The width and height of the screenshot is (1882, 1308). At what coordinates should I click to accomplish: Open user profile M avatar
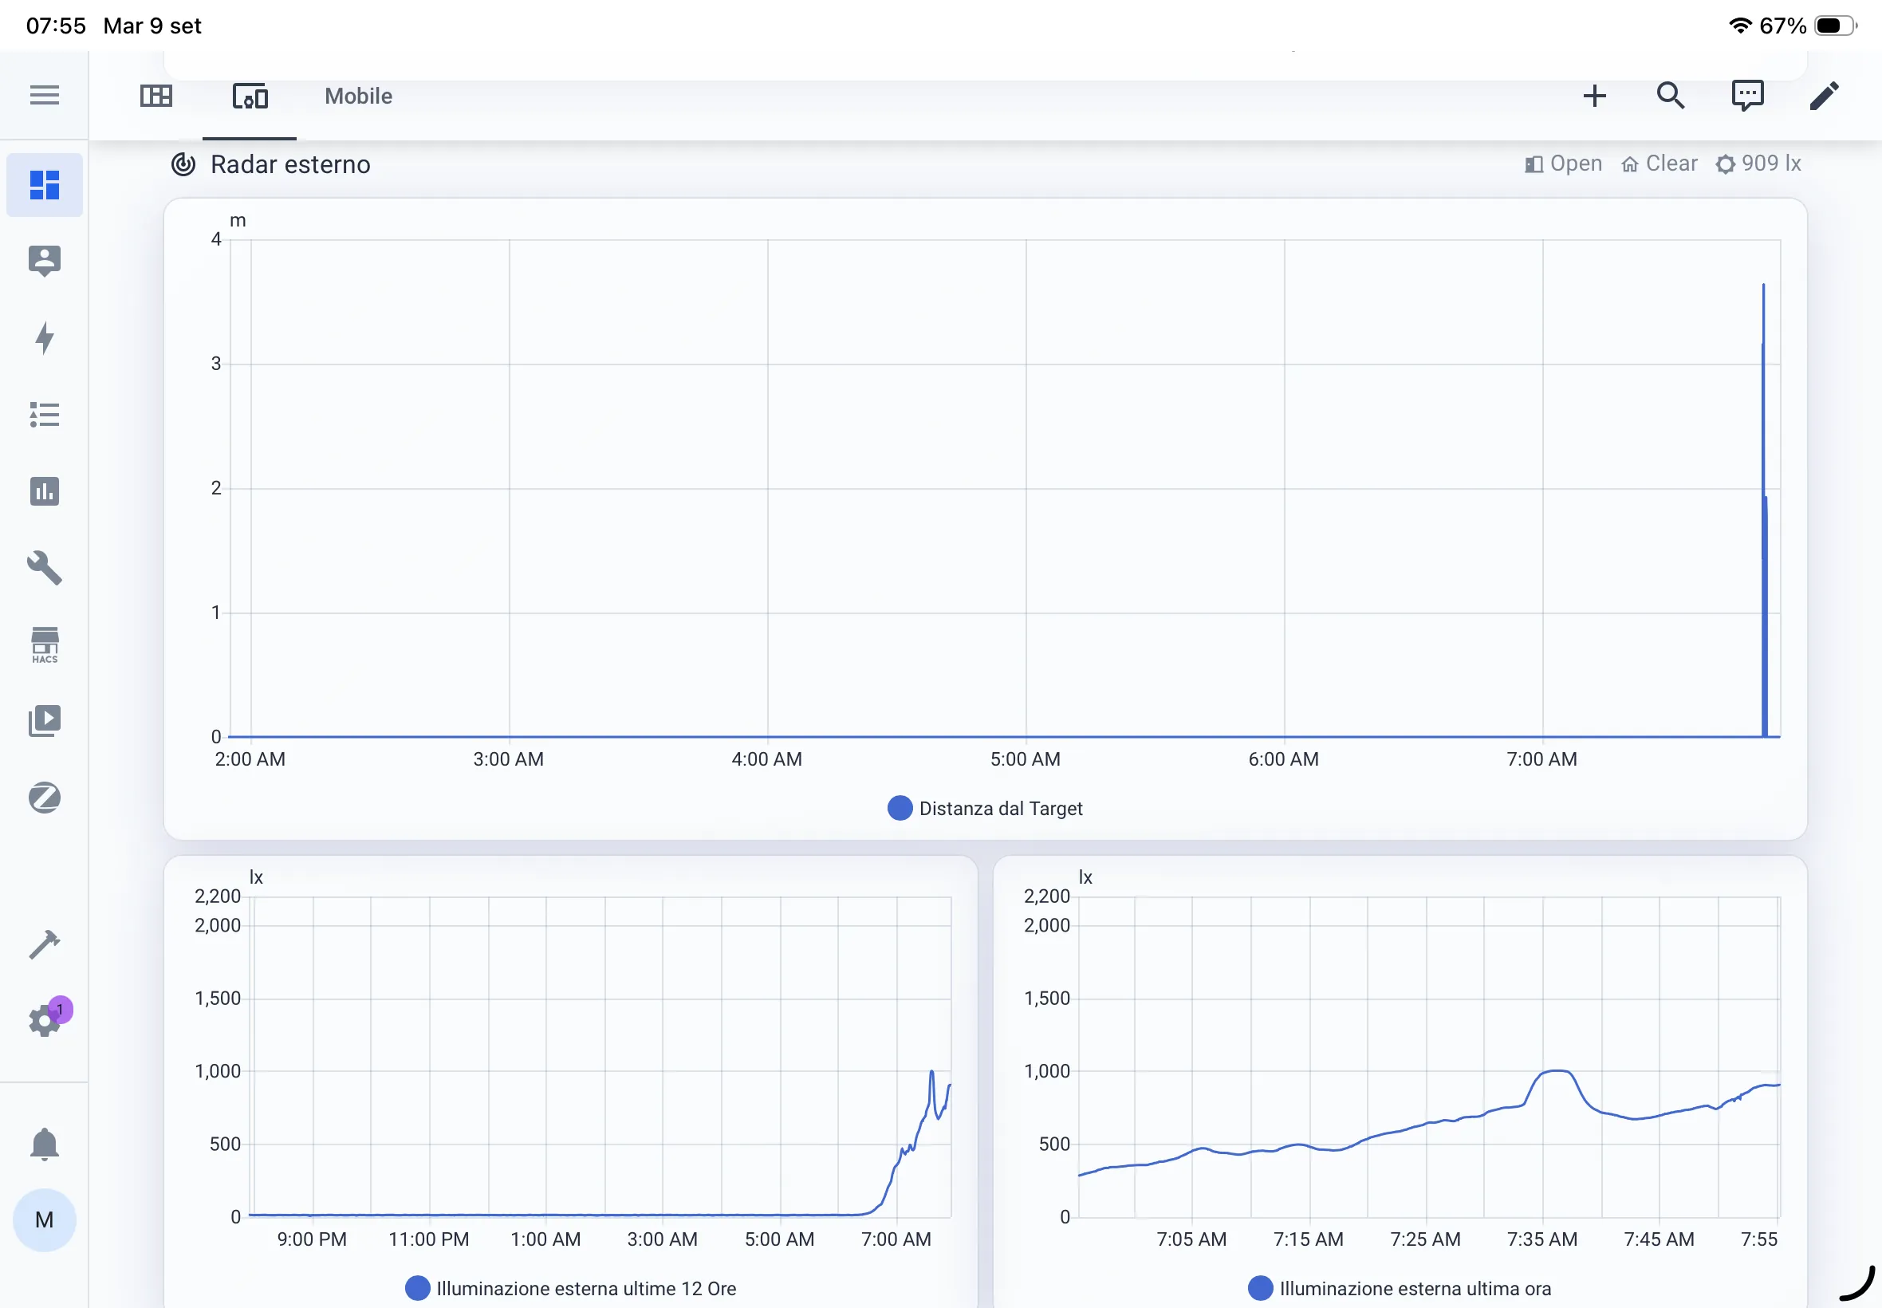[x=44, y=1219]
